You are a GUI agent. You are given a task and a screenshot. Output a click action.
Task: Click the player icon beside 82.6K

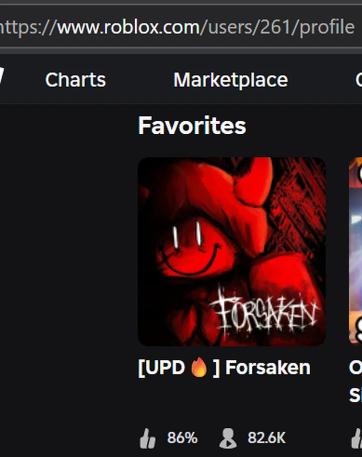tap(228, 438)
